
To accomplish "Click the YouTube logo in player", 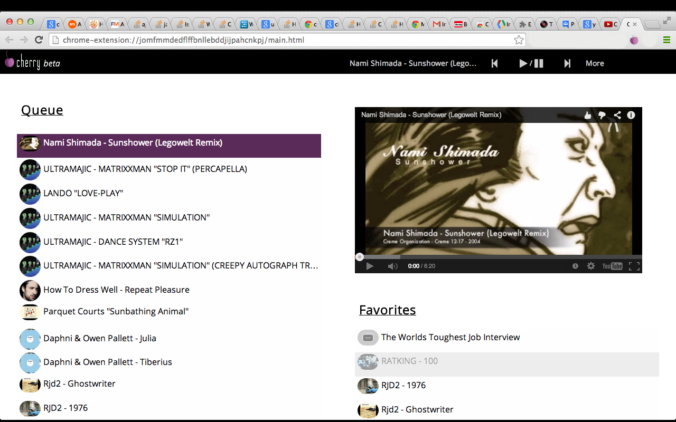I will [613, 266].
